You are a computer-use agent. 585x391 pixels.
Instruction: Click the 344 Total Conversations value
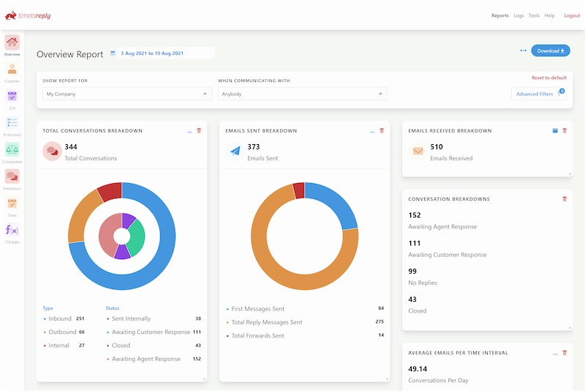pos(71,146)
